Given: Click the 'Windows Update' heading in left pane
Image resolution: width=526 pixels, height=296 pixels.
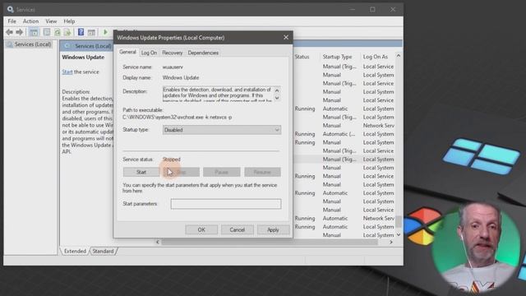Looking at the screenshot, I should (x=83, y=57).
